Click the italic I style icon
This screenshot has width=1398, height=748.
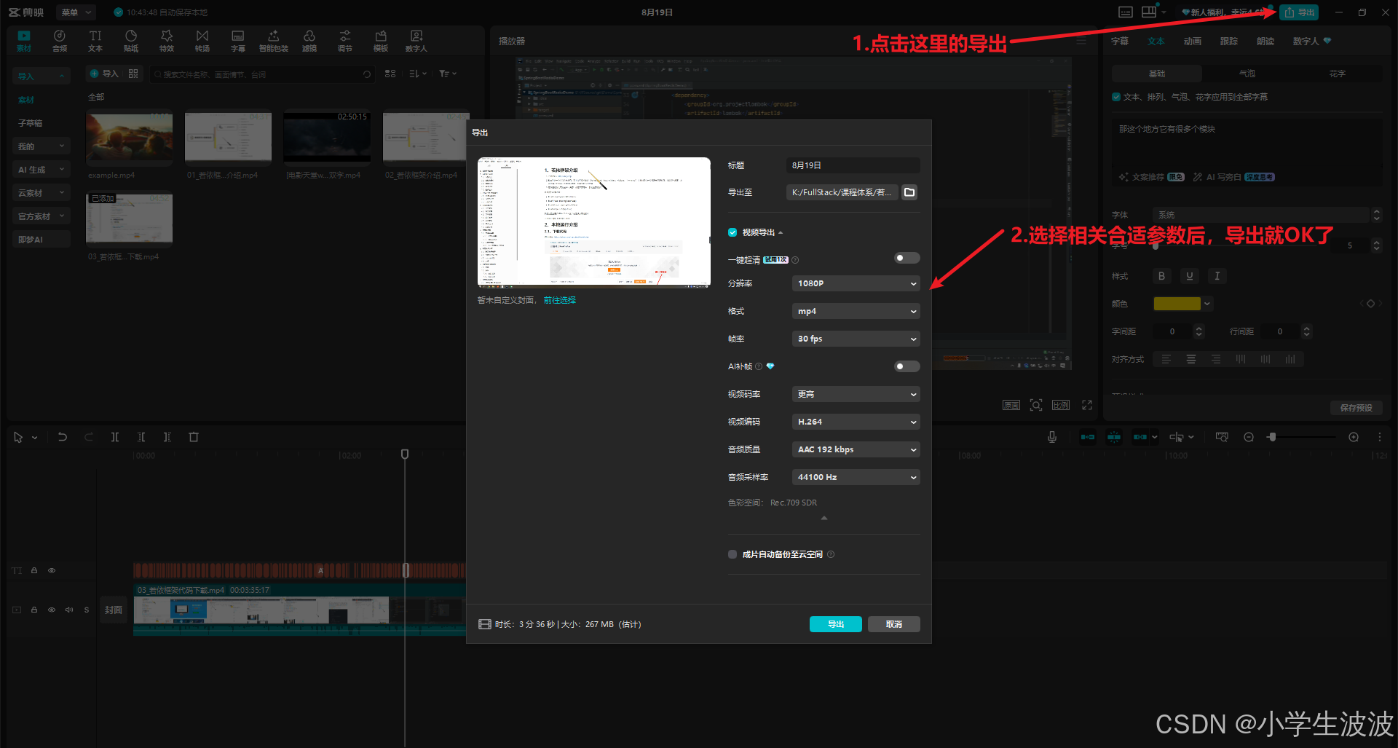1217,276
